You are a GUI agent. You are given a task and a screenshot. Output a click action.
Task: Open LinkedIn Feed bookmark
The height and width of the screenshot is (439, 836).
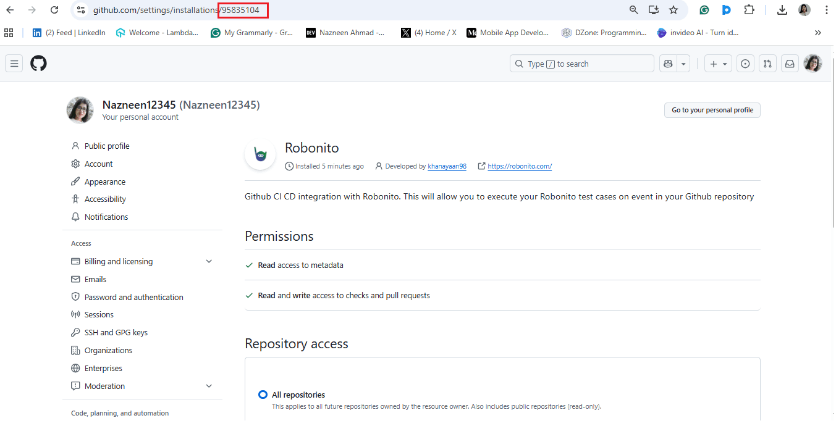[x=69, y=33]
